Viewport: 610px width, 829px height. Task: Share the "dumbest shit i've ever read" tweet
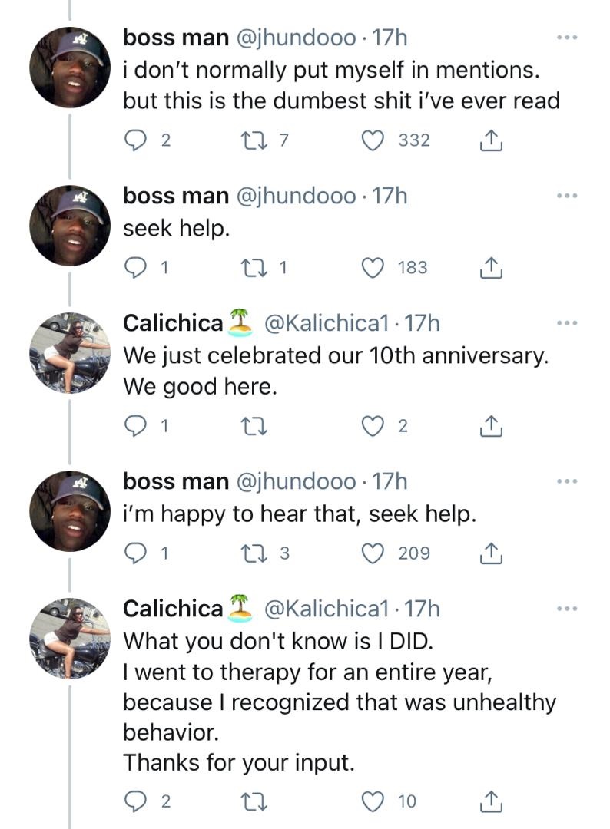[x=490, y=140]
